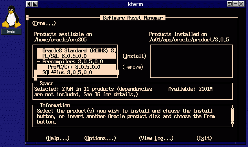Select Oracle8 Standard (RDBMS) in product list
Viewport: 248px width, 147px height.
77,50
